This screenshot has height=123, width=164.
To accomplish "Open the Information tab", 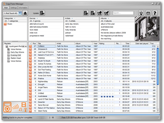I will coord(23,8).
